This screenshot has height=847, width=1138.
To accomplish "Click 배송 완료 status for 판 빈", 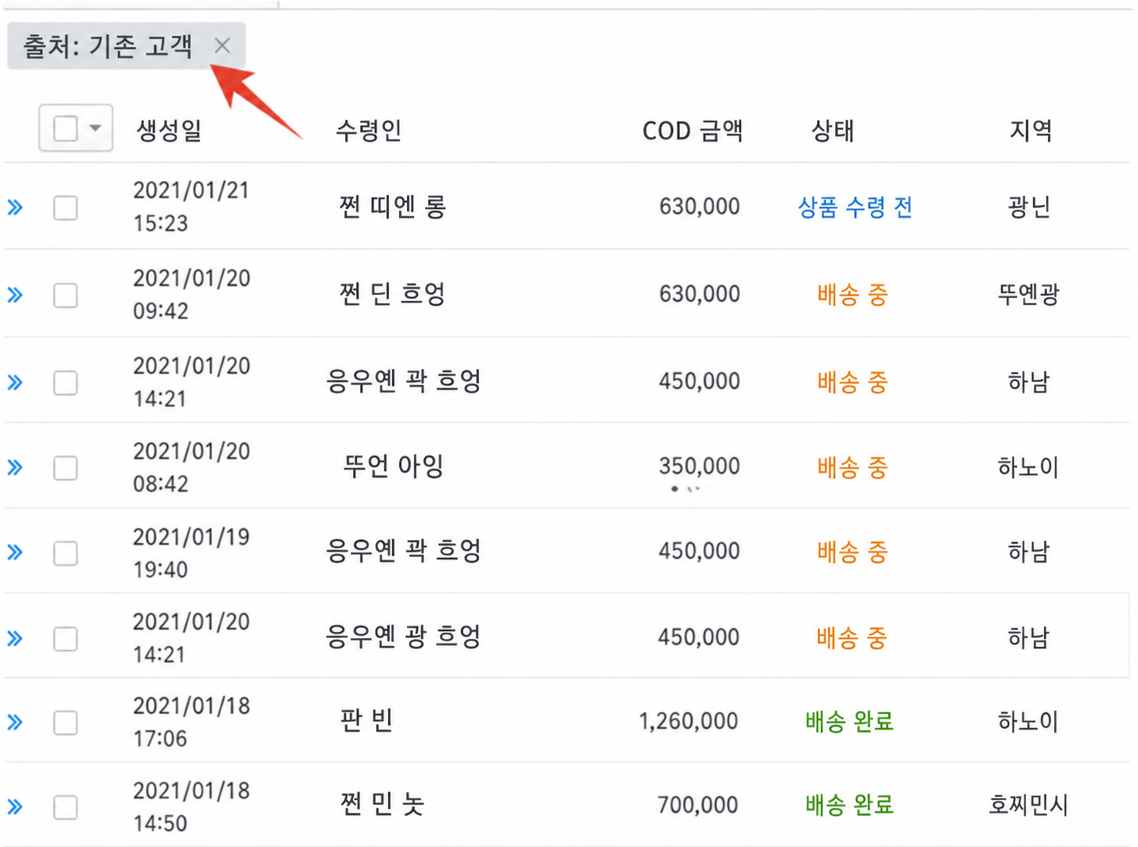I will (x=850, y=721).
